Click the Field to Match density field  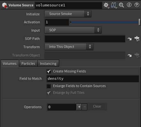tap(93, 78)
